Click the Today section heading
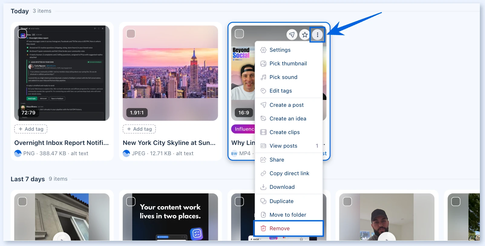Viewport: 485px width, 246px height. click(20, 11)
